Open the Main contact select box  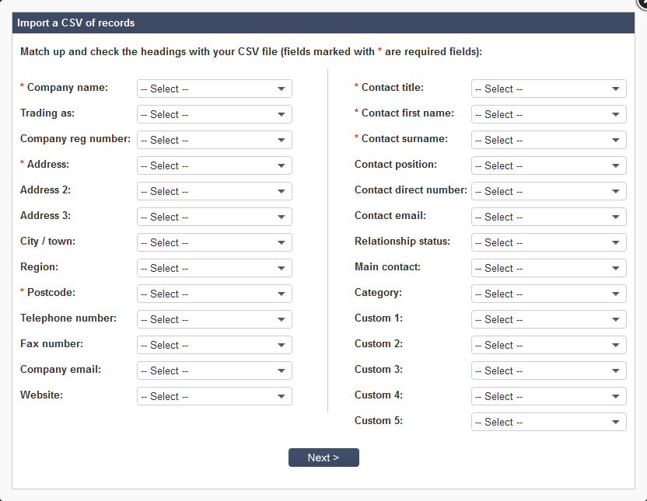point(548,268)
